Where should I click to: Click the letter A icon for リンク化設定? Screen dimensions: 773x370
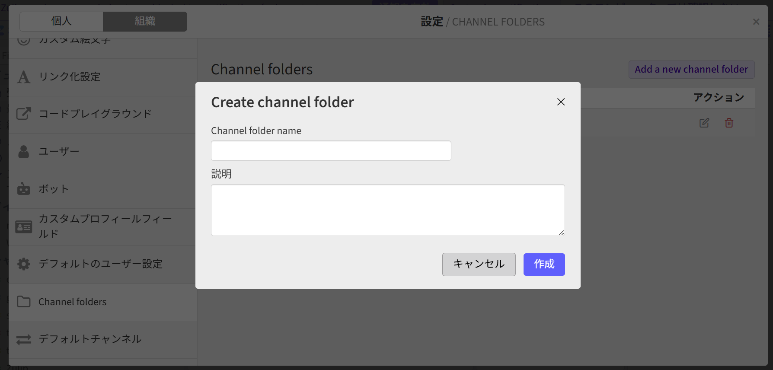pos(24,77)
